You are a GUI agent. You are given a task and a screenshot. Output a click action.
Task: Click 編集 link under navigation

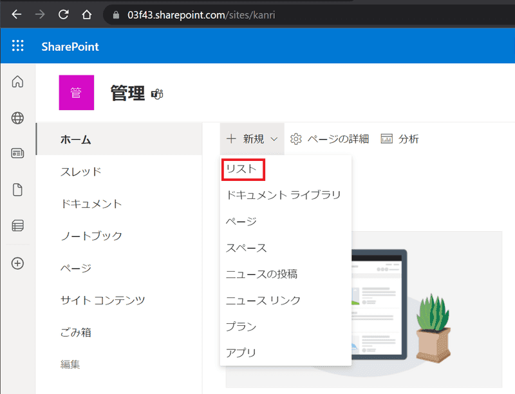(70, 364)
